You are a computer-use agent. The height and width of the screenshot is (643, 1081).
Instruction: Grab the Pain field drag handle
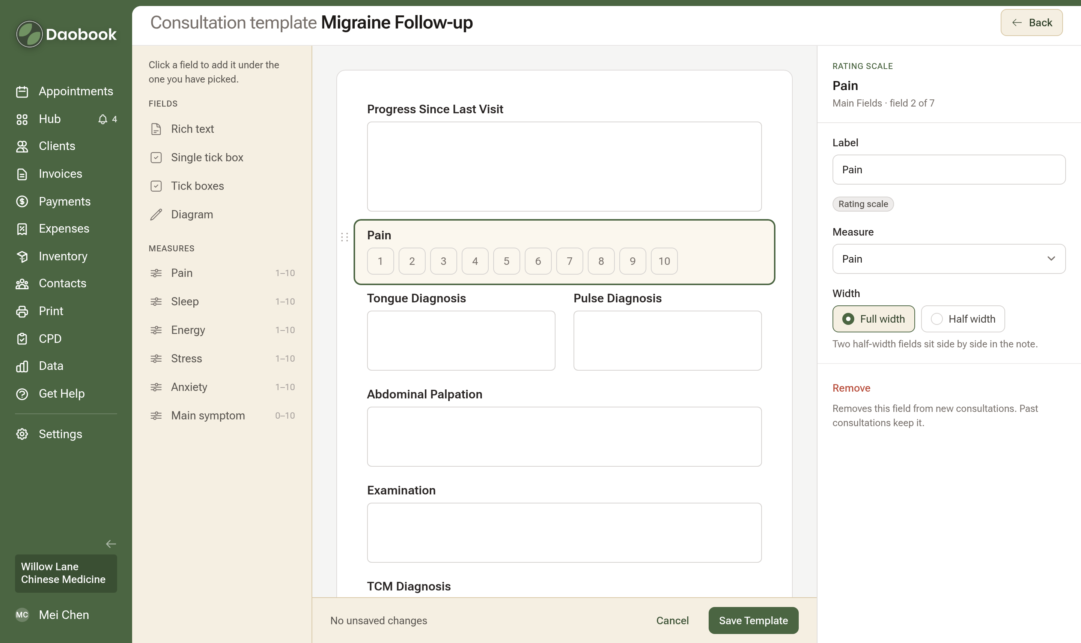tap(344, 237)
